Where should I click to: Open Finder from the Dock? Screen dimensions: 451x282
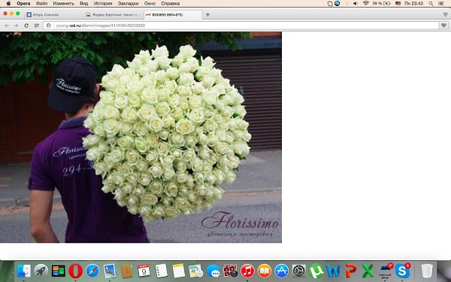(24, 271)
